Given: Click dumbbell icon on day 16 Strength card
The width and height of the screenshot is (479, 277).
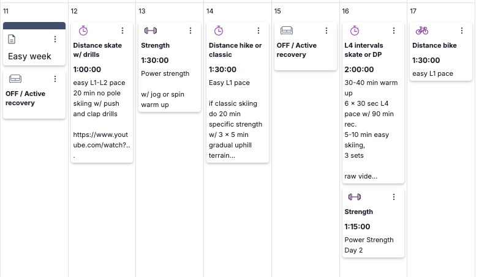Looking at the screenshot, I should [355, 197].
